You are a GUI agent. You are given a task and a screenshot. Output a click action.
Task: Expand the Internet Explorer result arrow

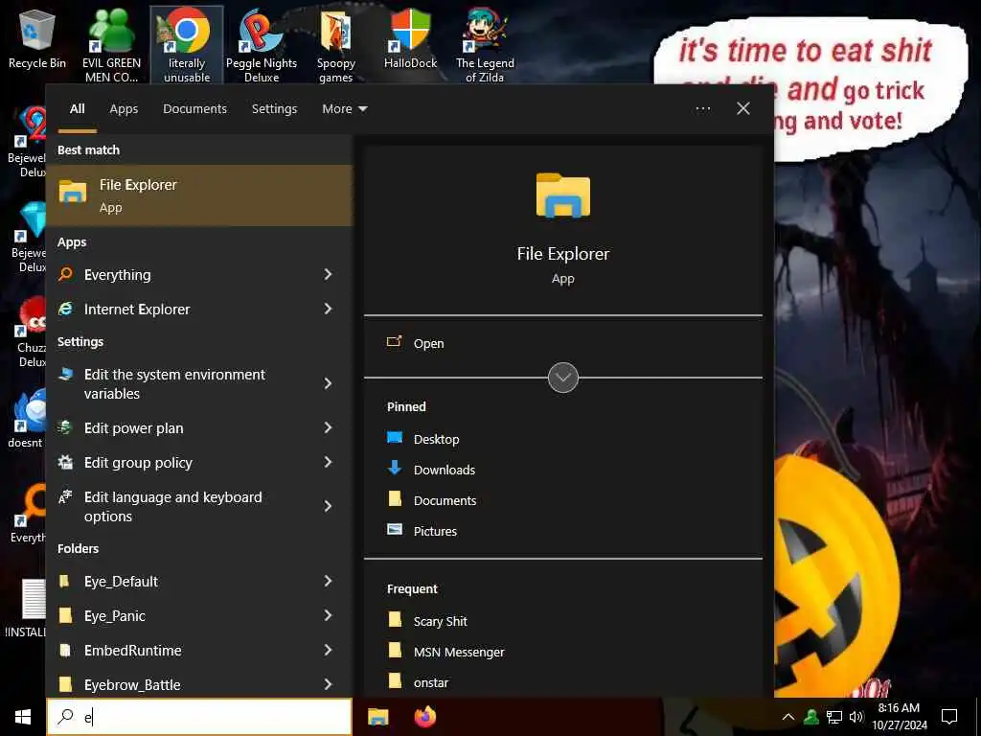coord(328,309)
